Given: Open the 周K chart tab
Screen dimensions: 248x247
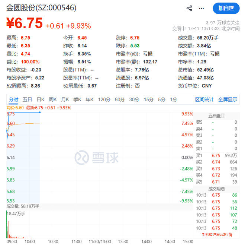Looking at the screenshot, I should [52, 99].
